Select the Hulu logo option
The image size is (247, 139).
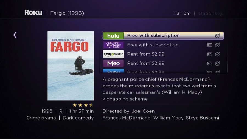pyautogui.click(x=113, y=36)
